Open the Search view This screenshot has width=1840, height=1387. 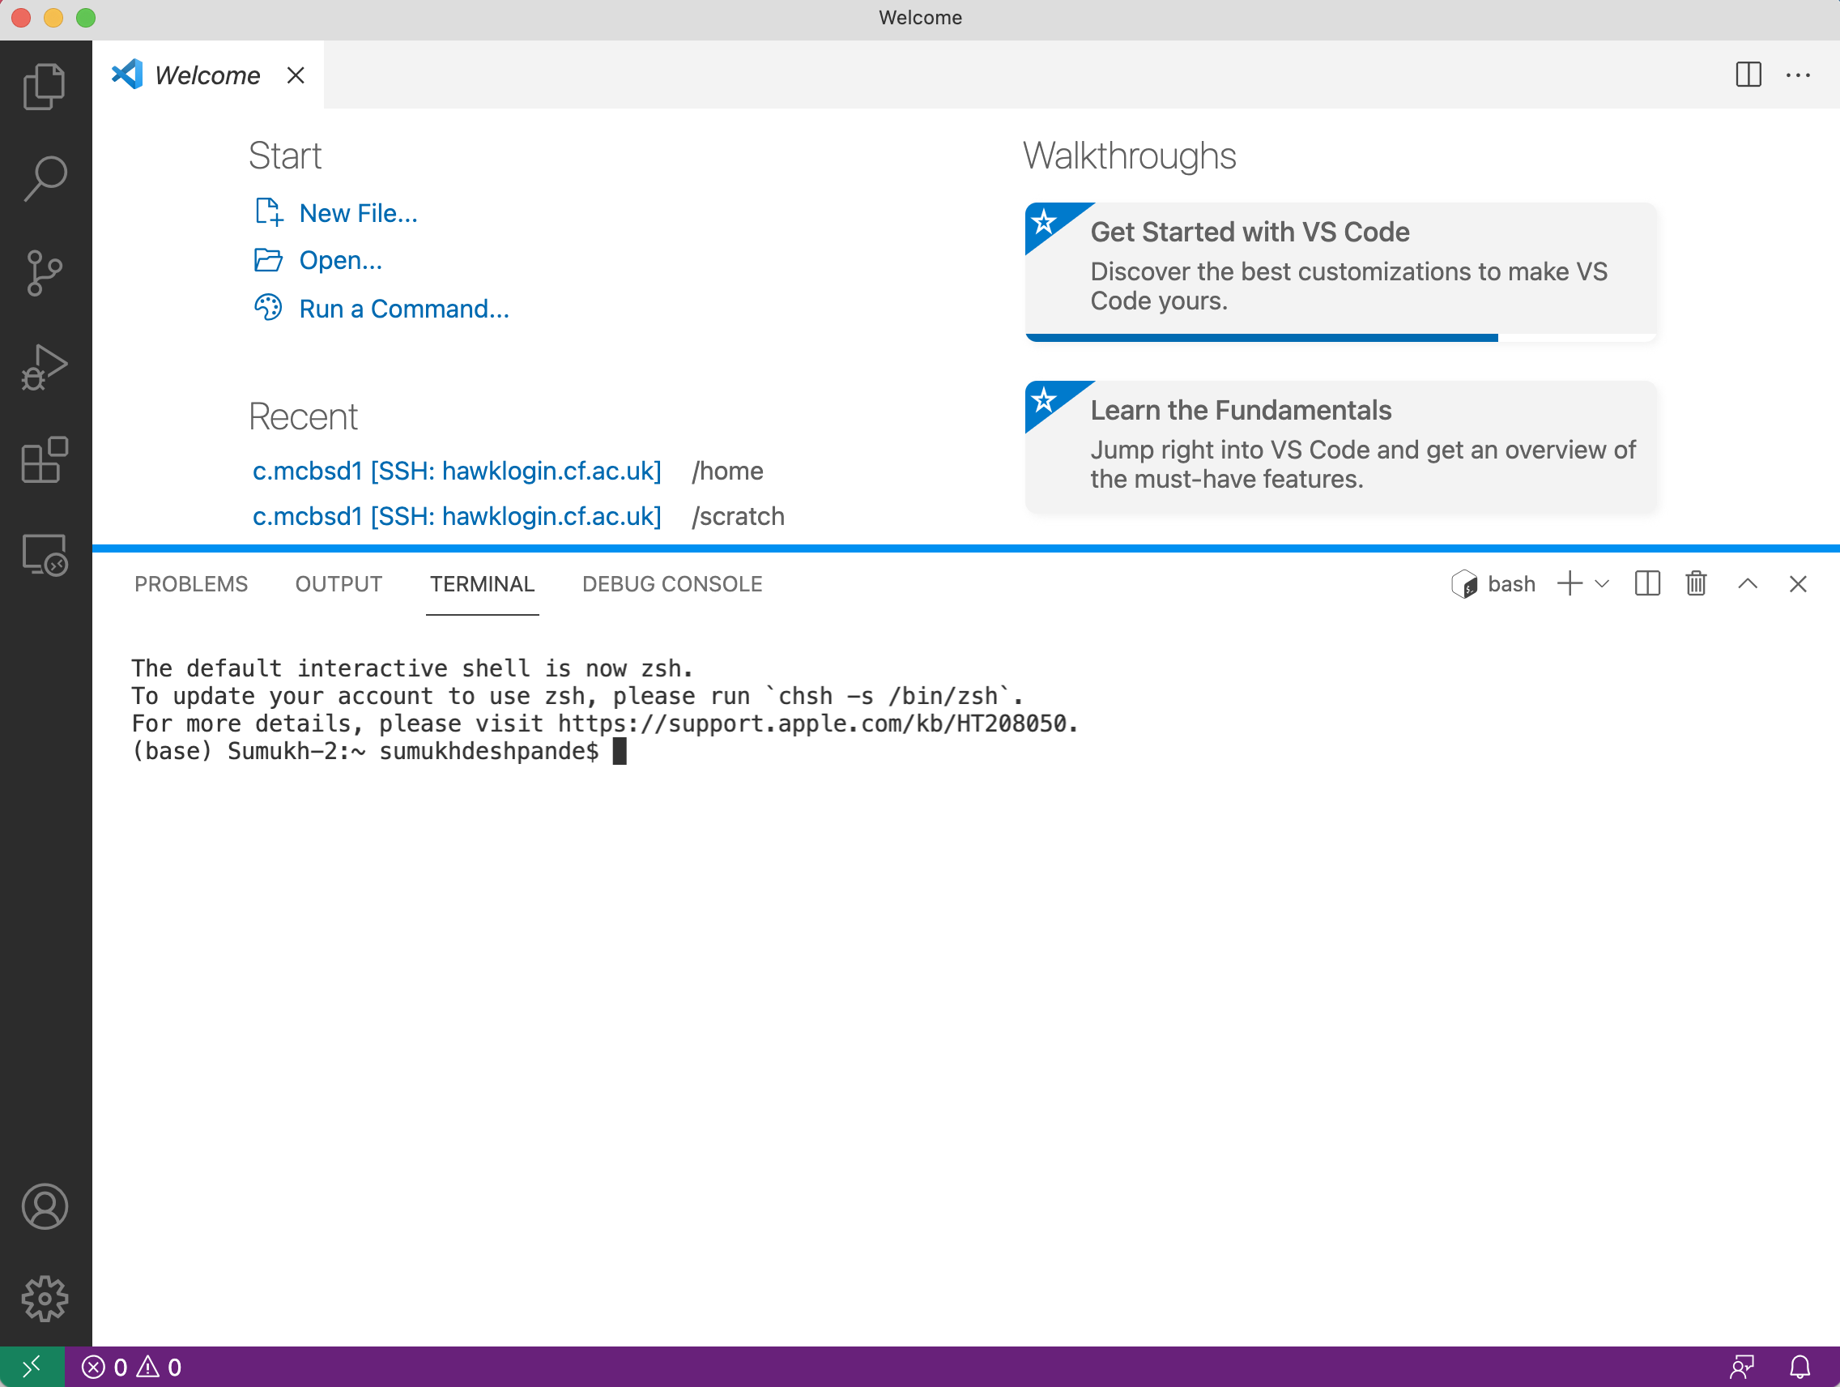point(45,178)
